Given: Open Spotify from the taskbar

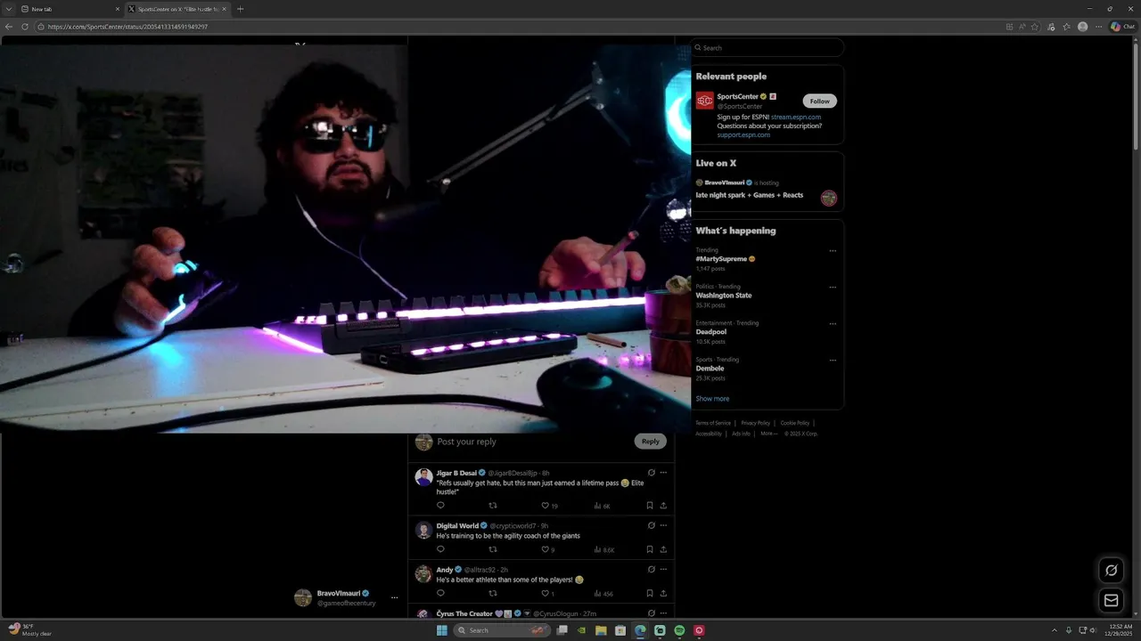Looking at the screenshot, I should 679,630.
